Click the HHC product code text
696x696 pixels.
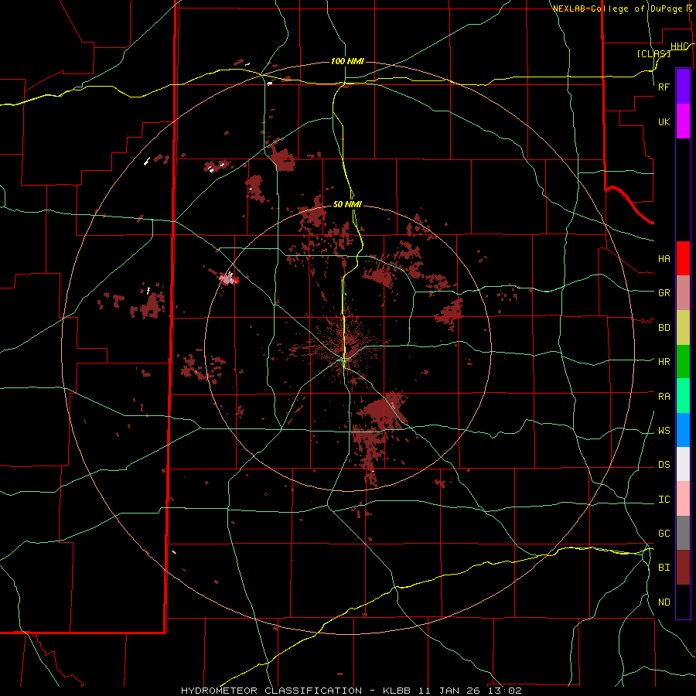(679, 46)
